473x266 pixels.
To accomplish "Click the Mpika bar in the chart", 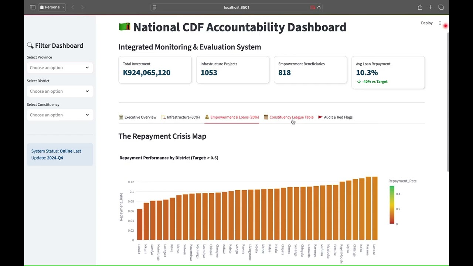I will (348, 210).
